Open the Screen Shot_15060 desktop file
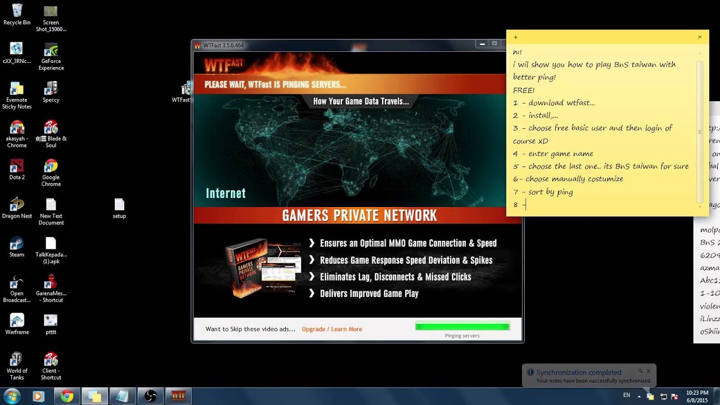 (51, 18)
